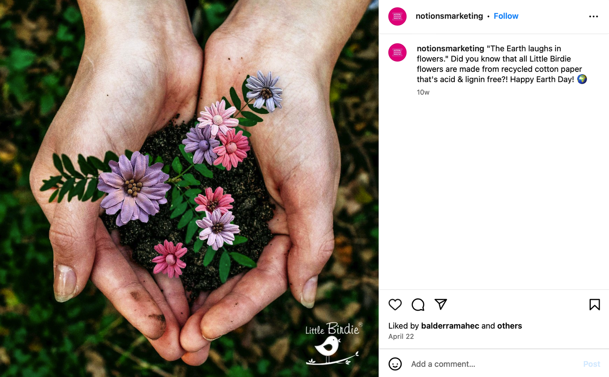The image size is (609, 377).
Task: Open comments via the speech bubble icon
Action: tap(418, 305)
